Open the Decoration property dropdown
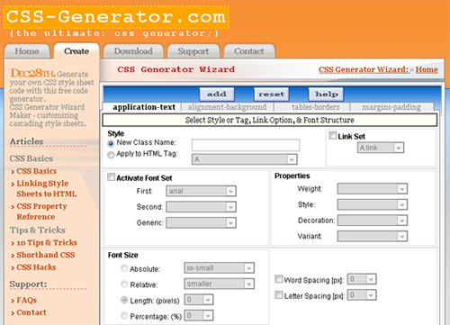 click(x=373, y=221)
